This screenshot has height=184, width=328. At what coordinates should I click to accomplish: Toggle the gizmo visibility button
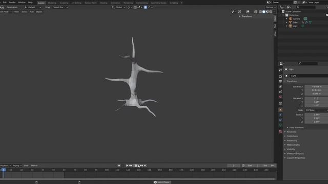tap(240, 12)
